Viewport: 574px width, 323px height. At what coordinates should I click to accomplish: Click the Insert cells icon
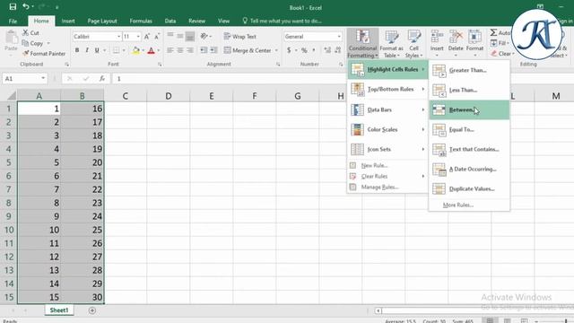click(437, 38)
